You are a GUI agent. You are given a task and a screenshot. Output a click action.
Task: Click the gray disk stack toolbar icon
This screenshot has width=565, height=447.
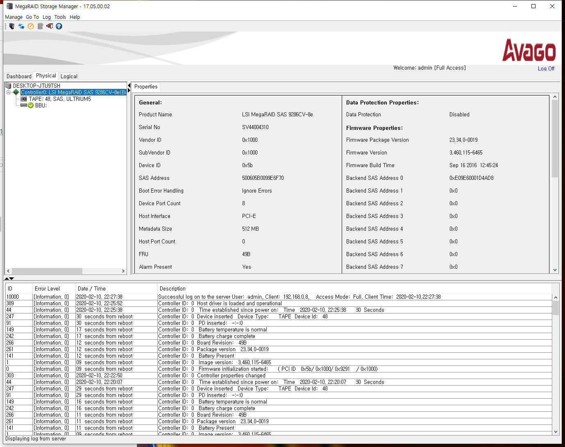[x=40, y=26]
